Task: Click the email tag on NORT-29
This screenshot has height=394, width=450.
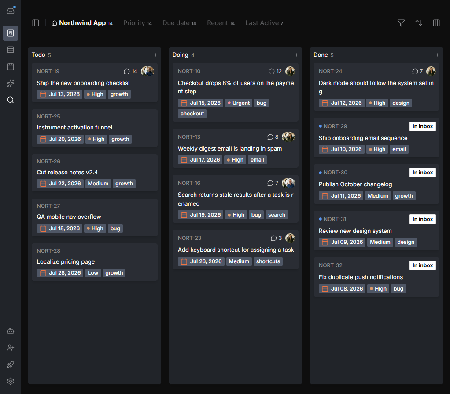Action: click(399, 149)
